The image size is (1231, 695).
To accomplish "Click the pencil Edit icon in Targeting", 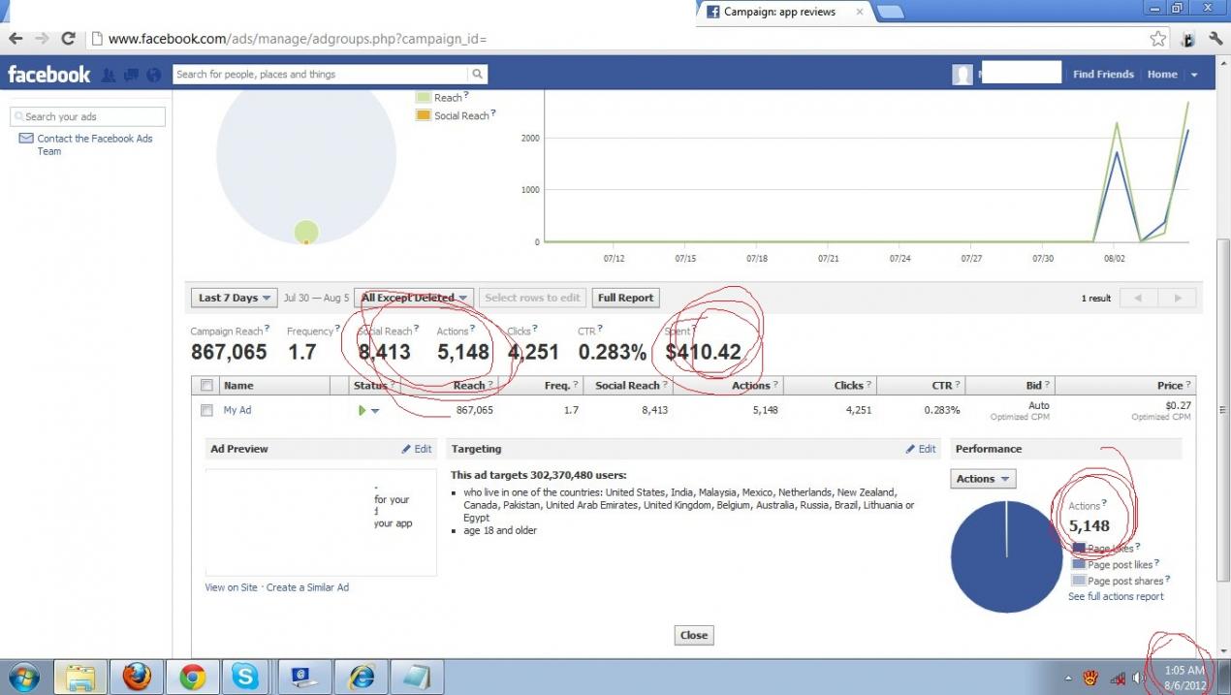I will (x=911, y=449).
